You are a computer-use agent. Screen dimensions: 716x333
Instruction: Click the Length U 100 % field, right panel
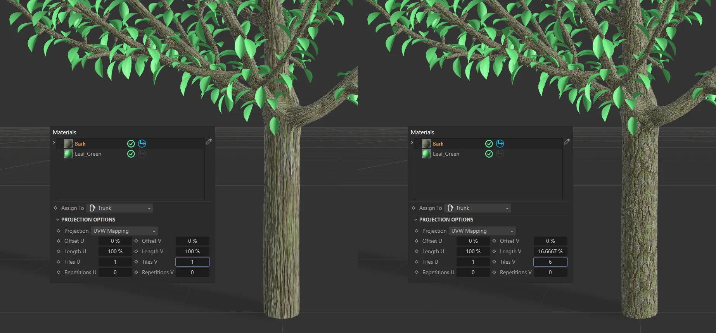coord(473,251)
